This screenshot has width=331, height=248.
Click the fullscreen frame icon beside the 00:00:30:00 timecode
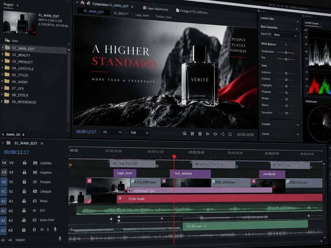click(x=230, y=134)
